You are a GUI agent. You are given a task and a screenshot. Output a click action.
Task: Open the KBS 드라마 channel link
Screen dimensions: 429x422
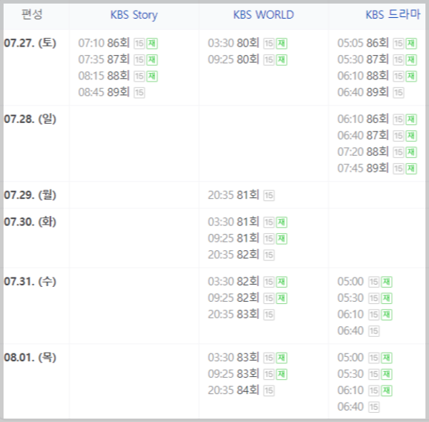coord(393,15)
